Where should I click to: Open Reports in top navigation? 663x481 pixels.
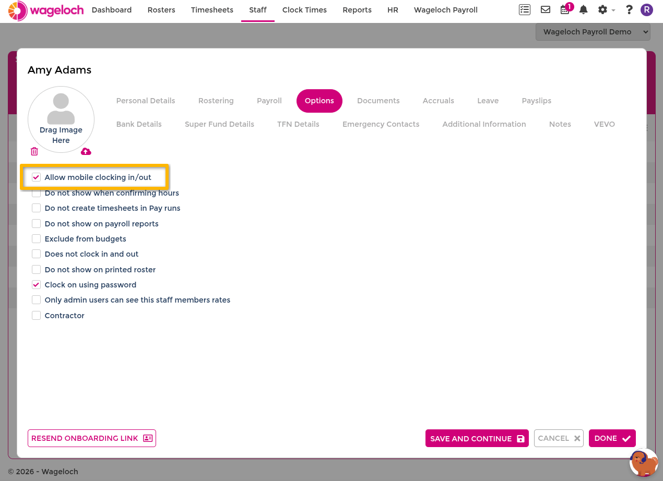[x=357, y=10]
